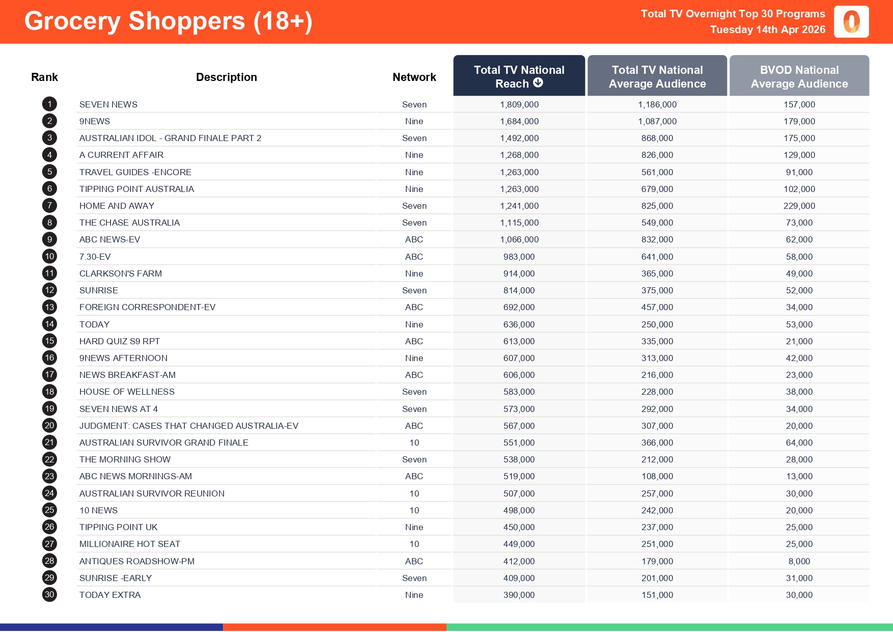Select Total TV National Average Audience header
The width and height of the screenshot is (893, 632).
pyautogui.click(x=657, y=76)
